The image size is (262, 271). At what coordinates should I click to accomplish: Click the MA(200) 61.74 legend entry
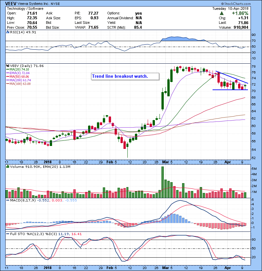(x=19, y=80)
